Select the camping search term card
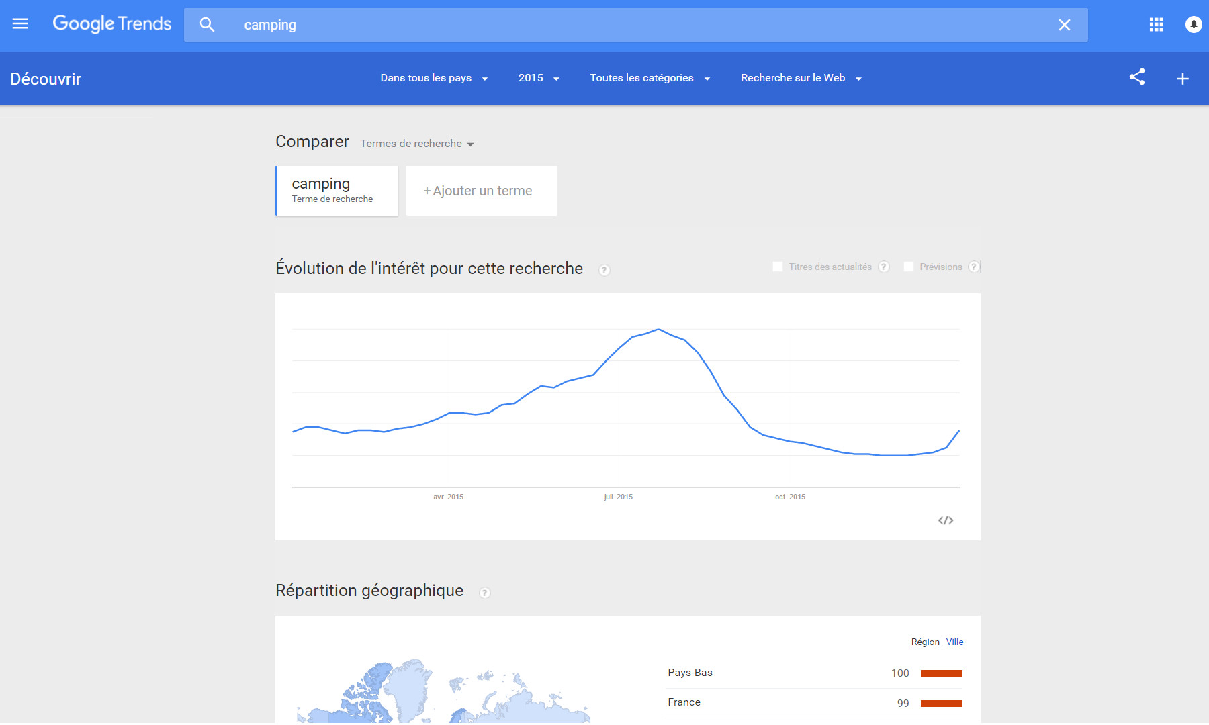Viewport: 1209px width, 725px height. point(337,191)
